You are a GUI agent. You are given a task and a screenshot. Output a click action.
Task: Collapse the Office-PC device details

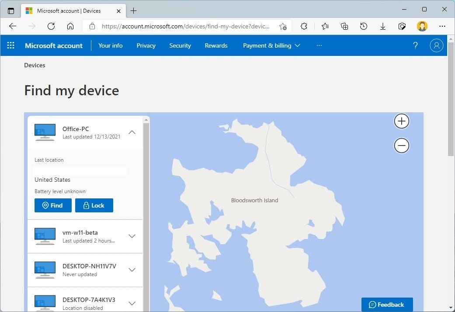pyautogui.click(x=132, y=132)
